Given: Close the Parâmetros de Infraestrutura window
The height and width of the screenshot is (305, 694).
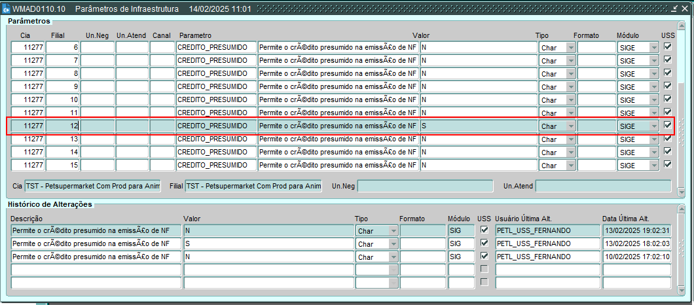Looking at the screenshot, I should click(685, 9).
